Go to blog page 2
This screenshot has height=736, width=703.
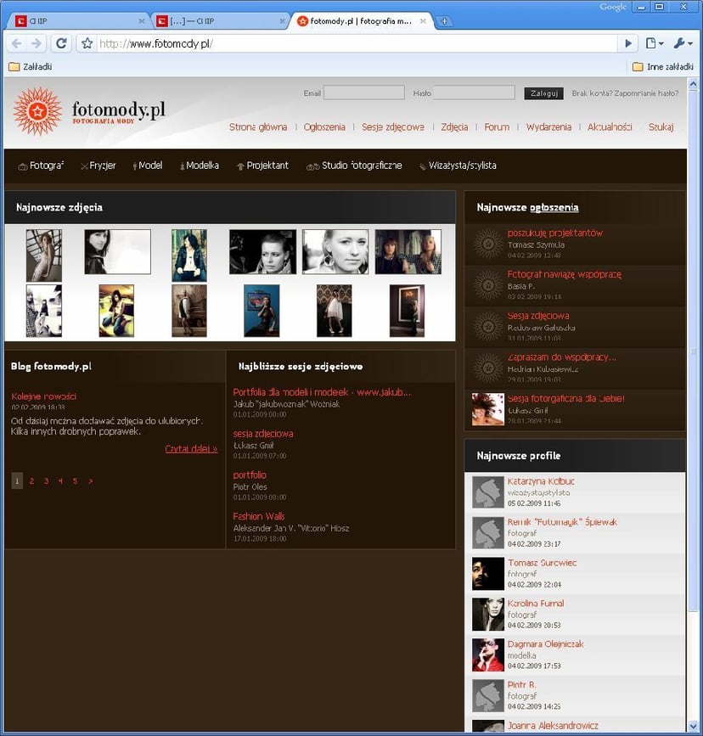tap(31, 481)
